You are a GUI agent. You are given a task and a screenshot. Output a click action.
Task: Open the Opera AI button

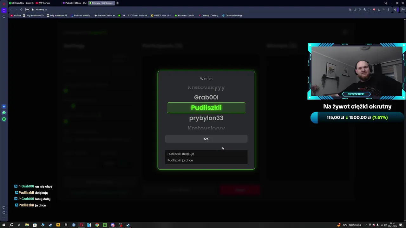pos(403,9)
